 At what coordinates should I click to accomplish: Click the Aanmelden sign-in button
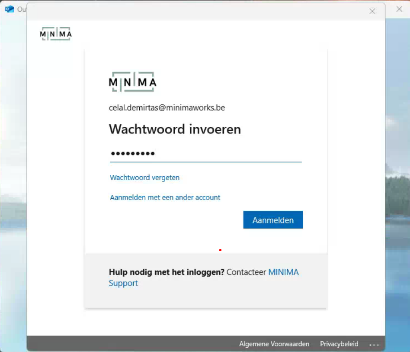[x=273, y=220]
